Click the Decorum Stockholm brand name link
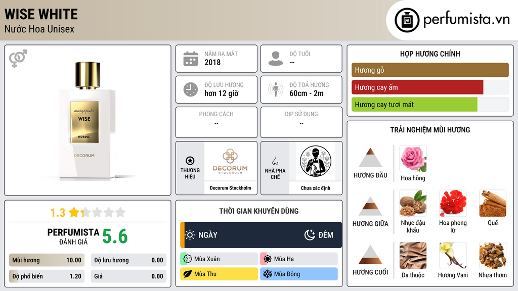The width and height of the screenshot is (518, 291). (230, 188)
